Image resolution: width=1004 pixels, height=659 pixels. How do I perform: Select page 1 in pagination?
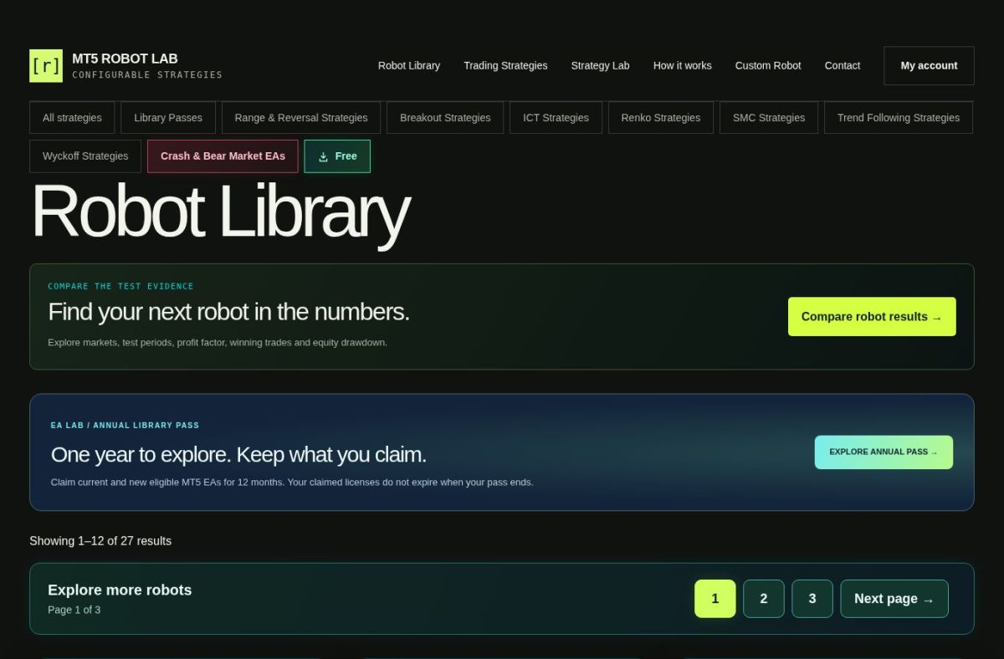tap(715, 599)
